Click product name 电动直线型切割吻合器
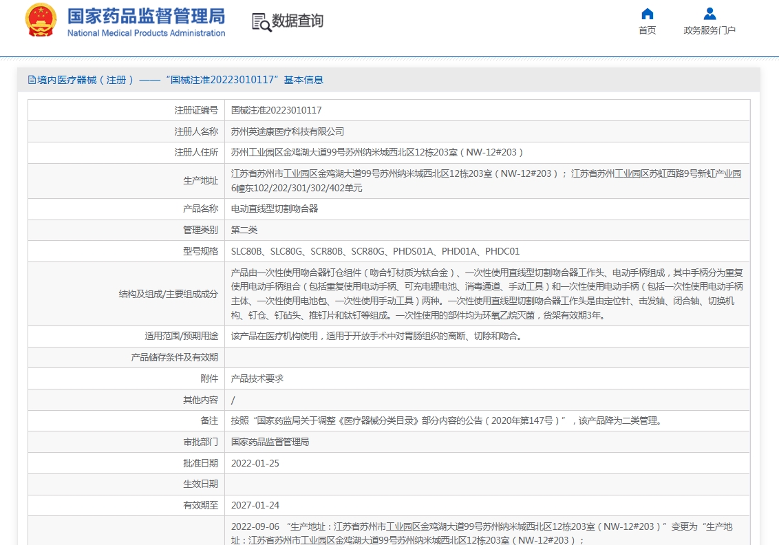Screen dimensions: 779x545 click(x=275, y=209)
